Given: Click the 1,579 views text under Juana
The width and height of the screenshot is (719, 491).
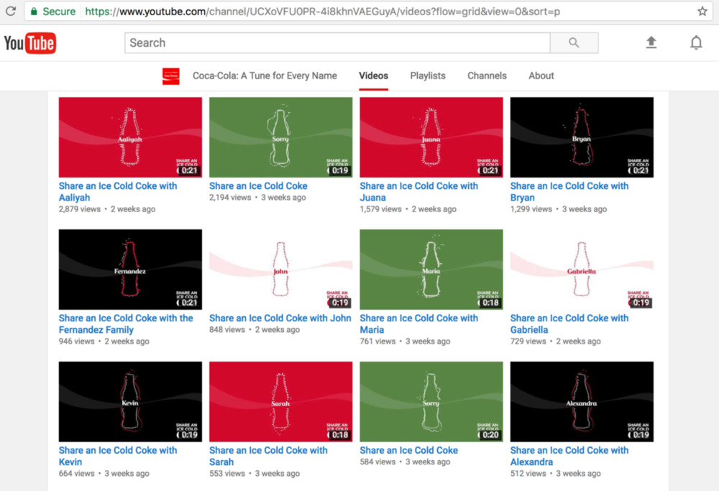Looking at the screenshot, I should (x=380, y=209).
